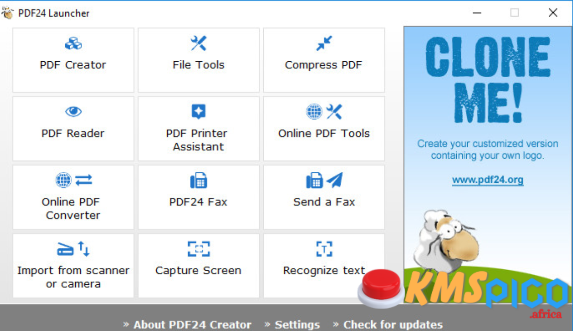Screen dimensions: 580x331
Task: Open the Settings link
Action: pos(297,325)
